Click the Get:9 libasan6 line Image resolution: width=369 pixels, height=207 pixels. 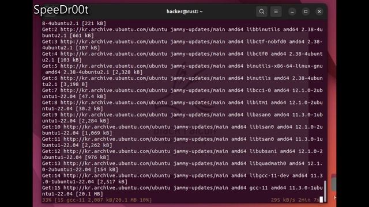(182, 115)
